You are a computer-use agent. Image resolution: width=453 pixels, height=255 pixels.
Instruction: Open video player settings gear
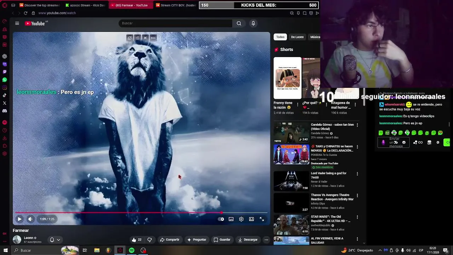[241, 219]
